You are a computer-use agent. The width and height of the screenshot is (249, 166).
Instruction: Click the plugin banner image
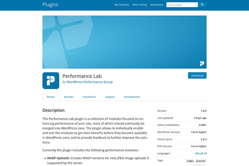[x=124, y=42]
